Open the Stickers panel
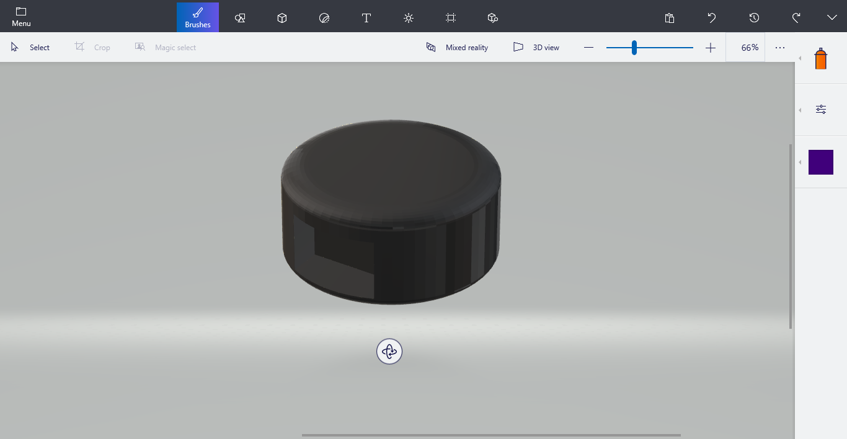The image size is (847, 439). tap(324, 17)
